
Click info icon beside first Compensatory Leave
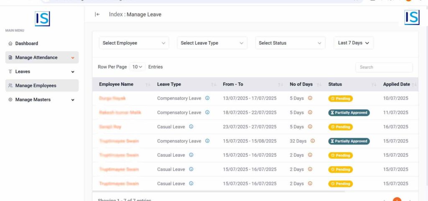click(207, 98)
